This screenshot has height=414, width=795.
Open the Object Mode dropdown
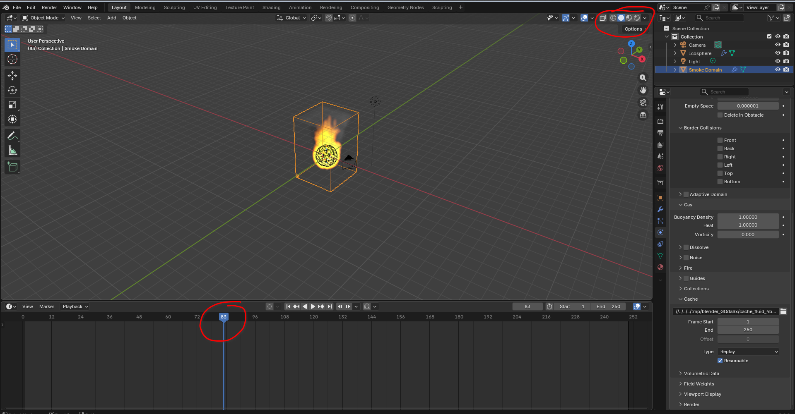43,18
